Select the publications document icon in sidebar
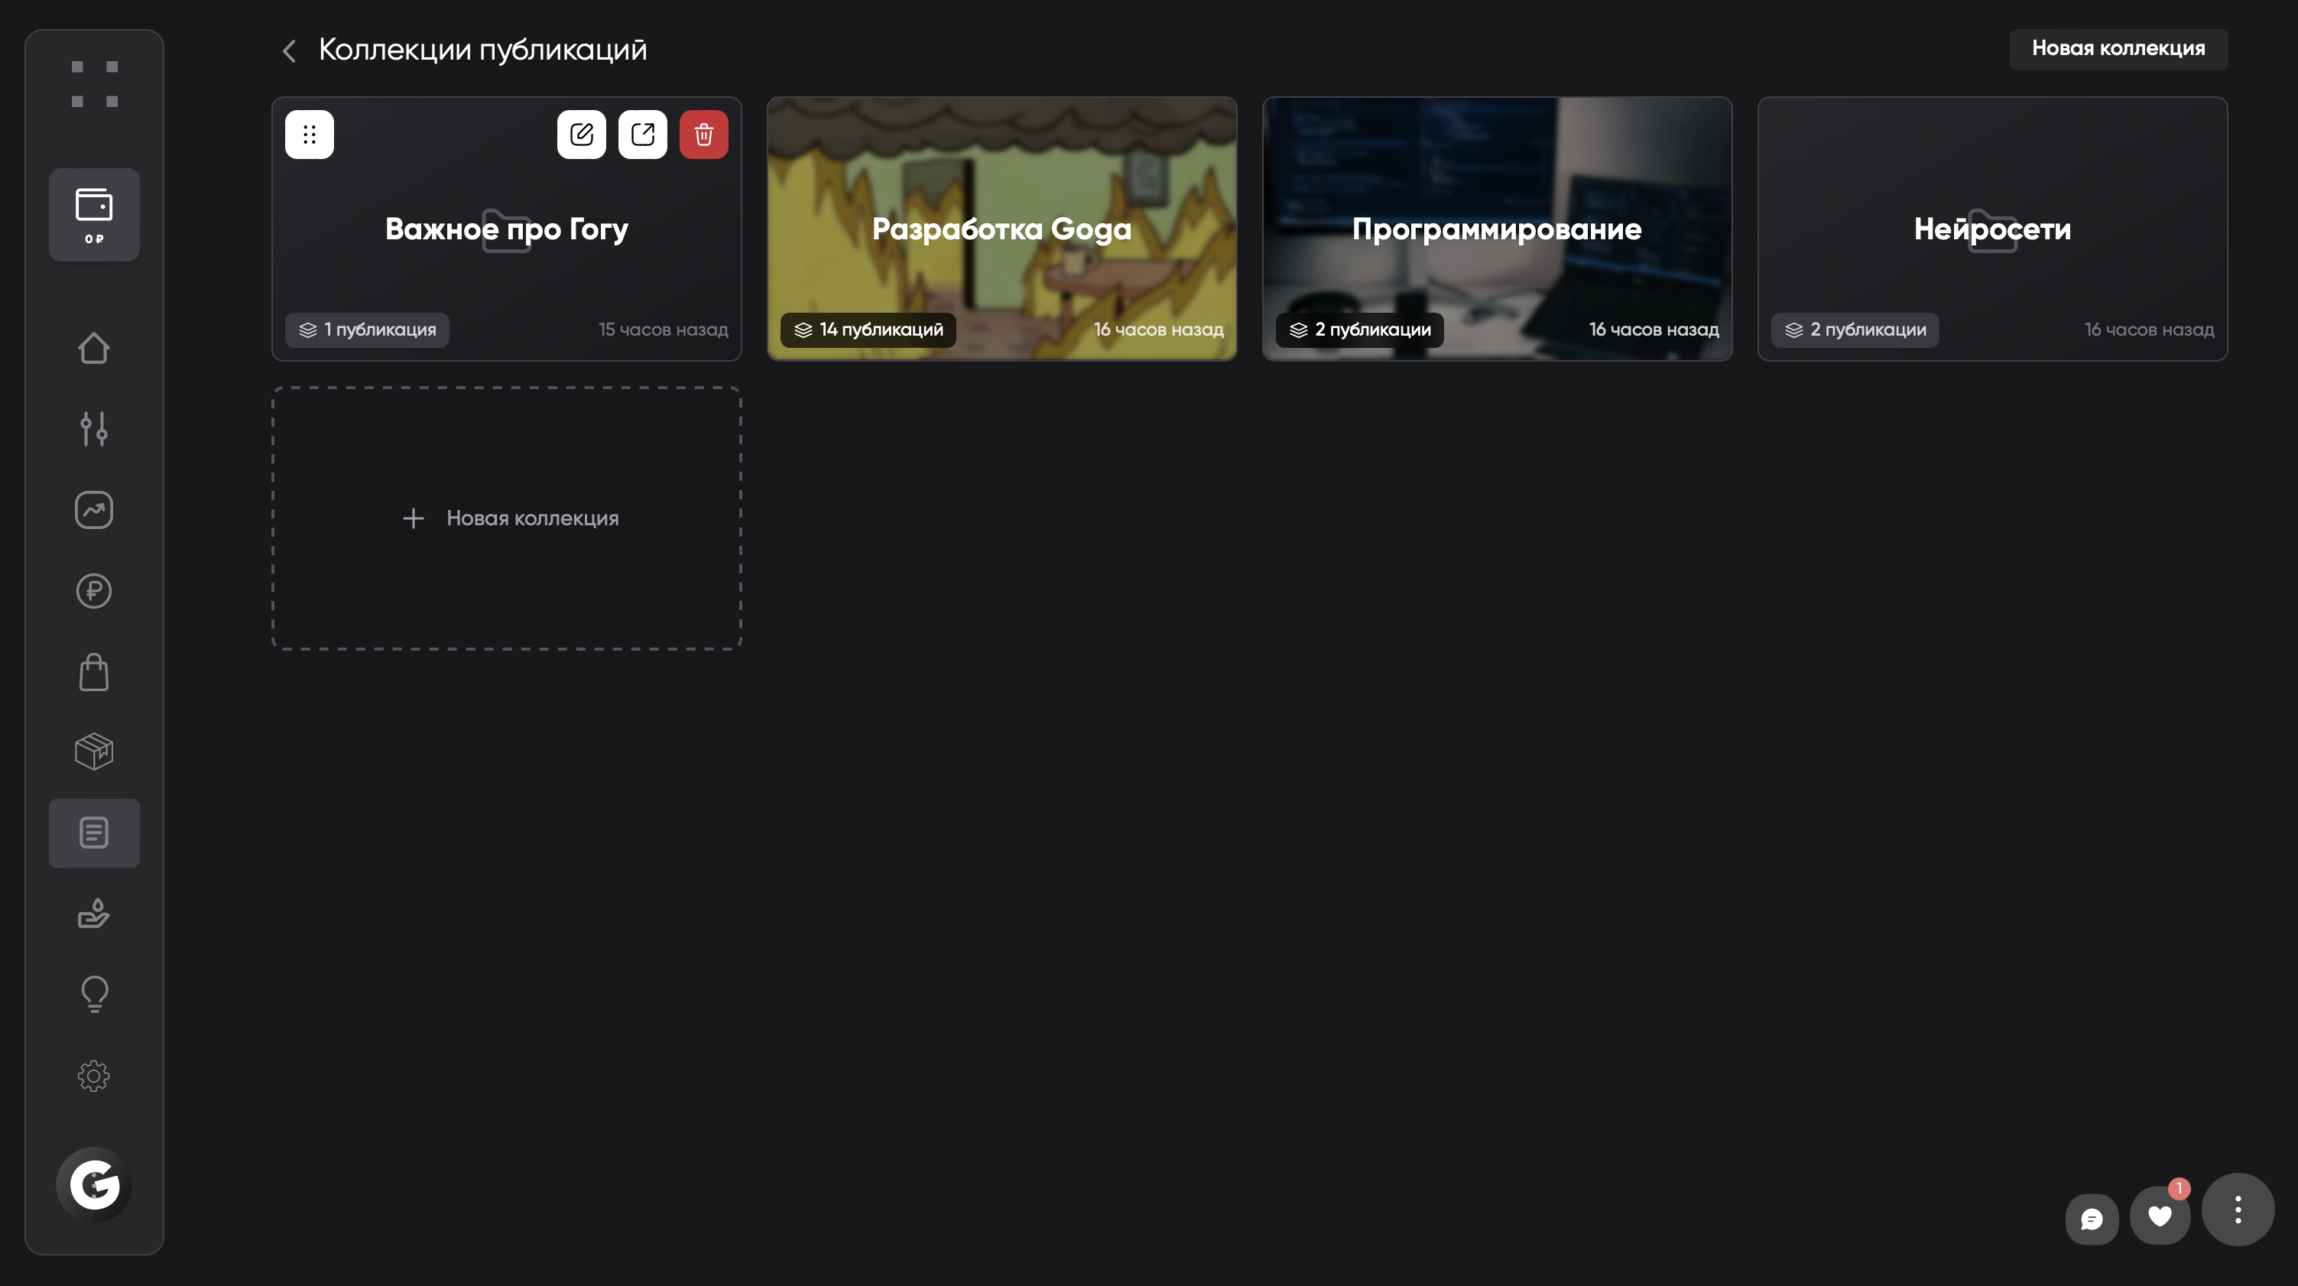 94,833
